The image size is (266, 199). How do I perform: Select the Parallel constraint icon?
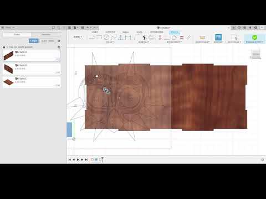click(x=188, y=38)
